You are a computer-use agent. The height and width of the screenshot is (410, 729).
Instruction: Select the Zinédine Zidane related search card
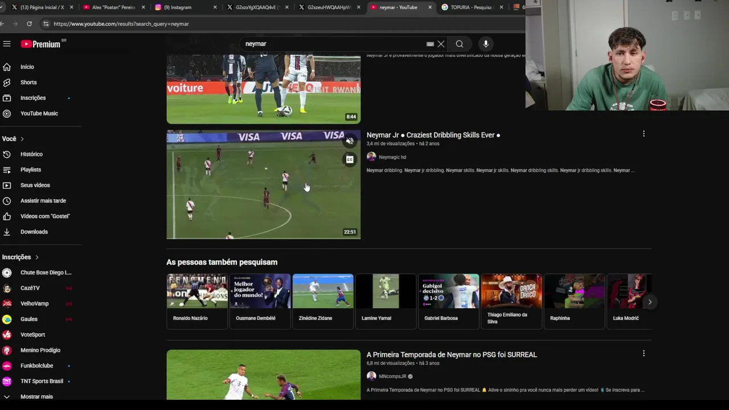(323, 301)
